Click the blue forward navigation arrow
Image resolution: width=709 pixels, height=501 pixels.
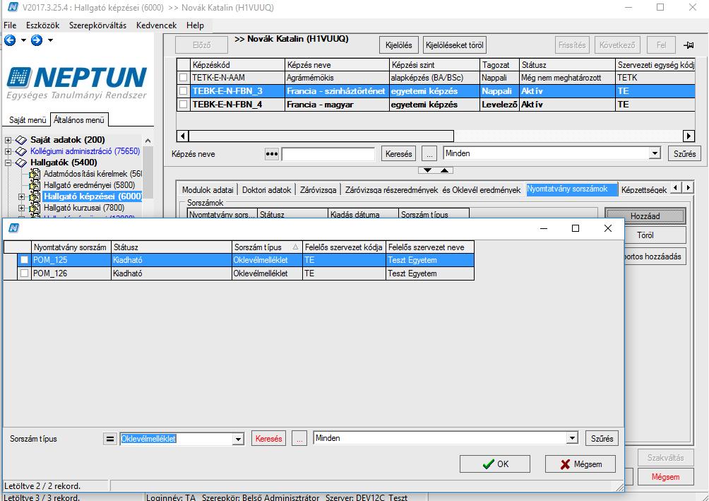click(x=37, y=40)
